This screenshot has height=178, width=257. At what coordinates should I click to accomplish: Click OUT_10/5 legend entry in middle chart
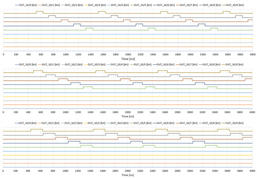141,65
